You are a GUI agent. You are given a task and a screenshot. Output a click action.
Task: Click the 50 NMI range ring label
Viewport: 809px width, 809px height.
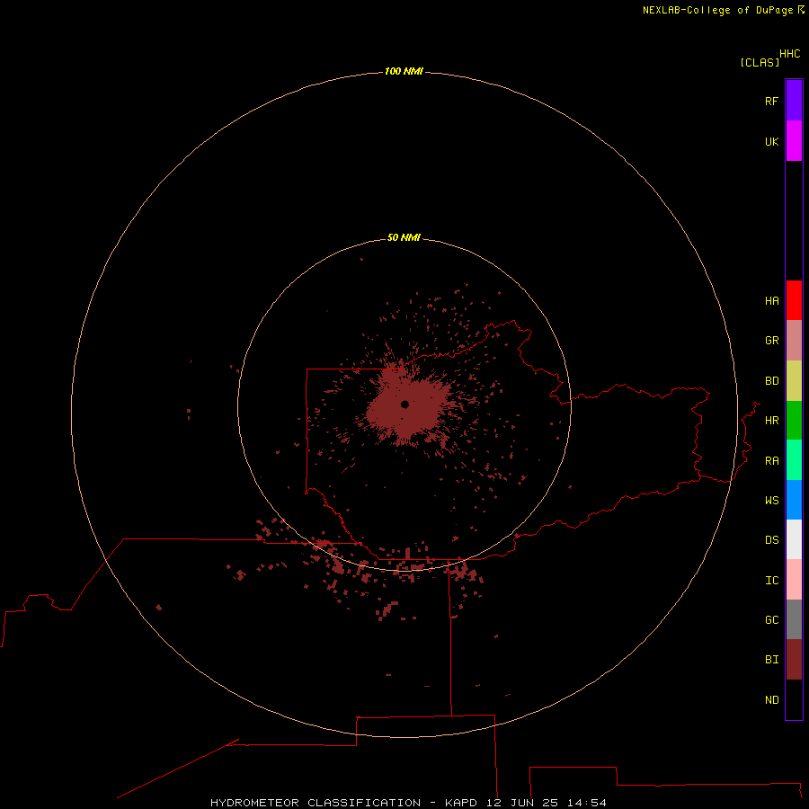[404, 237]
